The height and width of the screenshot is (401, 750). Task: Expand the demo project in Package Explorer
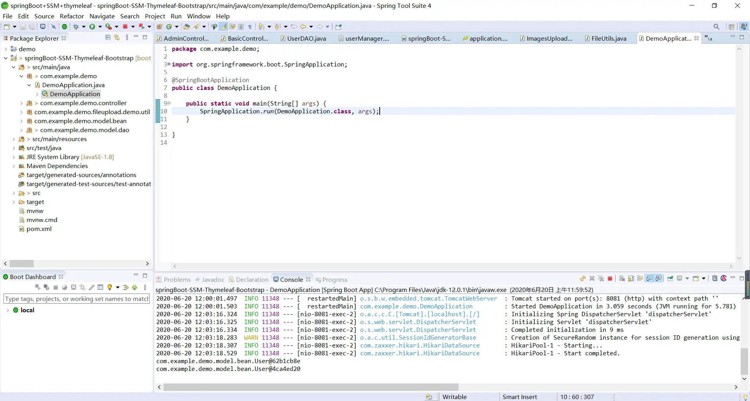(x=6, y=49)
